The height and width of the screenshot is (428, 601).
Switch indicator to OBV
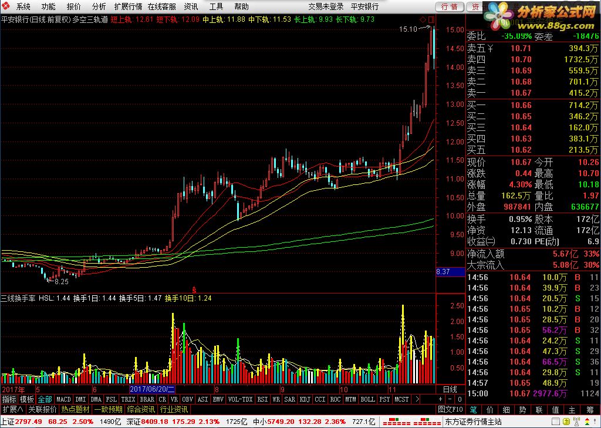pyautogui.click(x=187, y=399)
